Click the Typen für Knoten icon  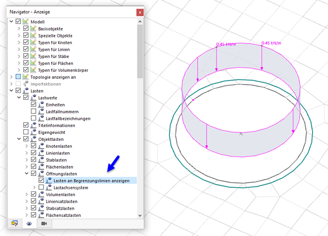(33, 42)
